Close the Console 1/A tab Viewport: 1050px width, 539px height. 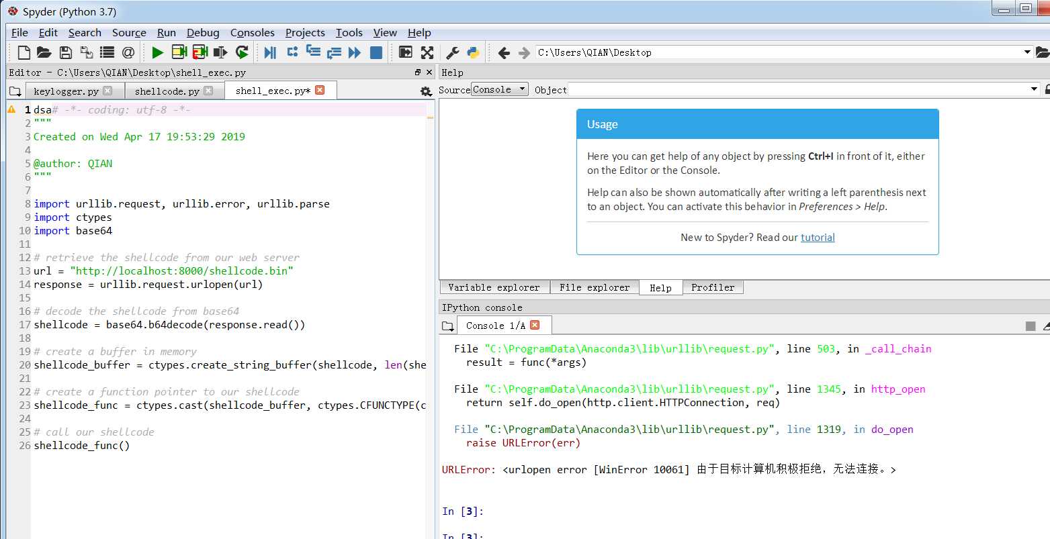click(535, 325)
